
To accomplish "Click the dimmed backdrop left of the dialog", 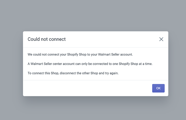I will pyautogui.click(x=11, y=64).
